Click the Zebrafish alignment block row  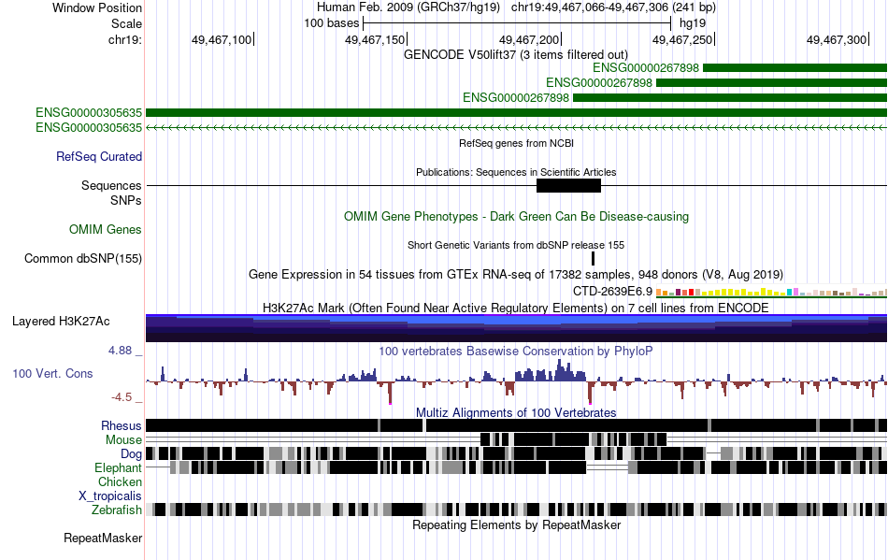coord(517,510)
